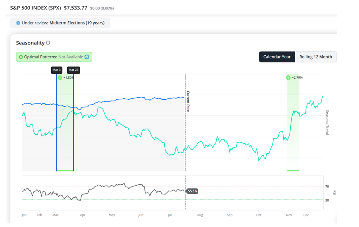This screenshot has height=227, width=359.
Task: Click the S&P 500 INDEX (SPX) title
Action: coord(35,8)
